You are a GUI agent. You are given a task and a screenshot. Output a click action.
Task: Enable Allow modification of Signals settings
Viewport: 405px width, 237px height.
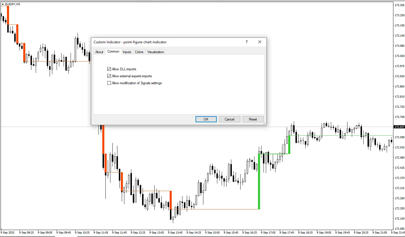click(109, 83)
